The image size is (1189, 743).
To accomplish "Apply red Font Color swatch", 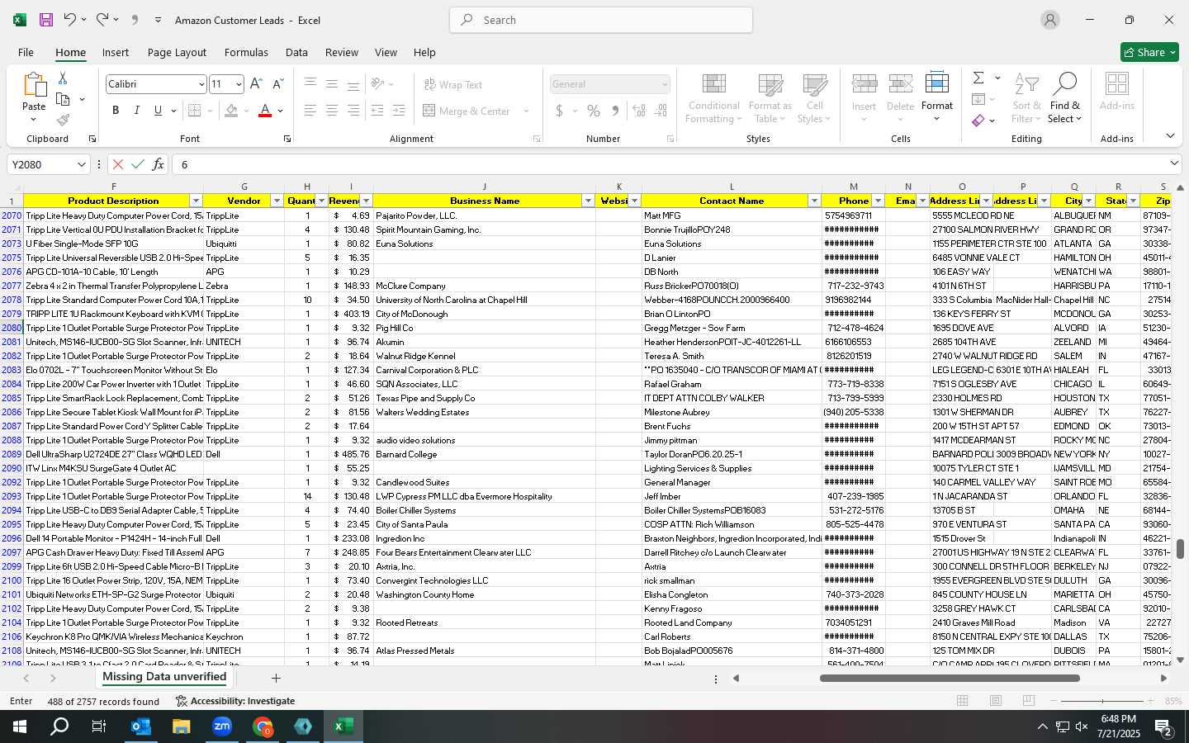I will pos(265,111).
